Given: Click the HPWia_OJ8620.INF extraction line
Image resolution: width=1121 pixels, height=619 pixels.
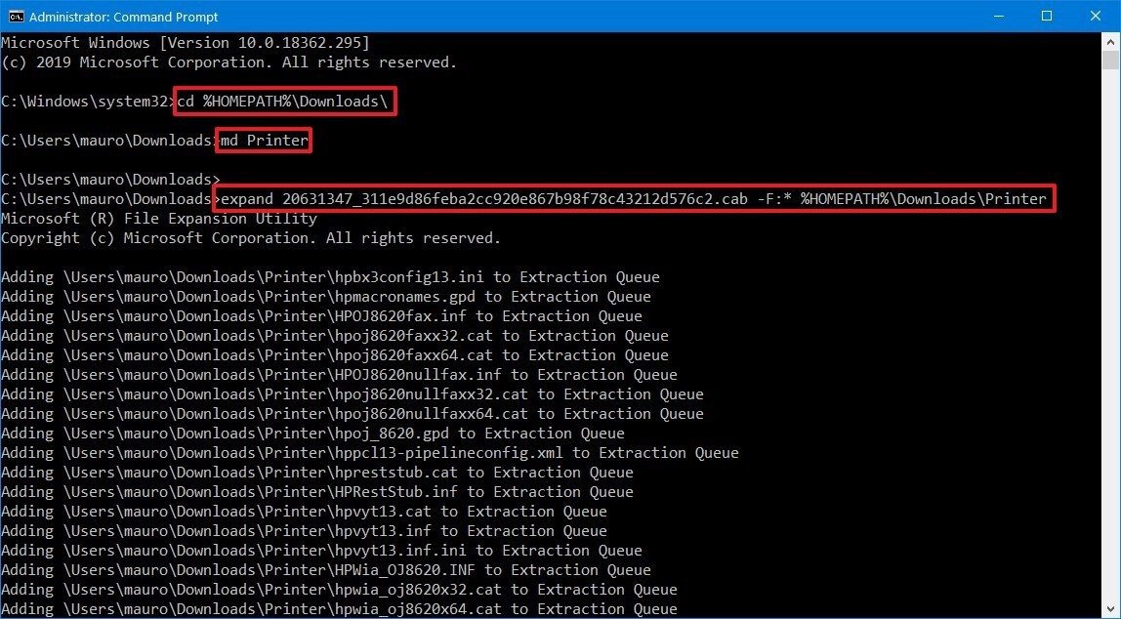Looking at the screenshot, I should click(326, 569).
